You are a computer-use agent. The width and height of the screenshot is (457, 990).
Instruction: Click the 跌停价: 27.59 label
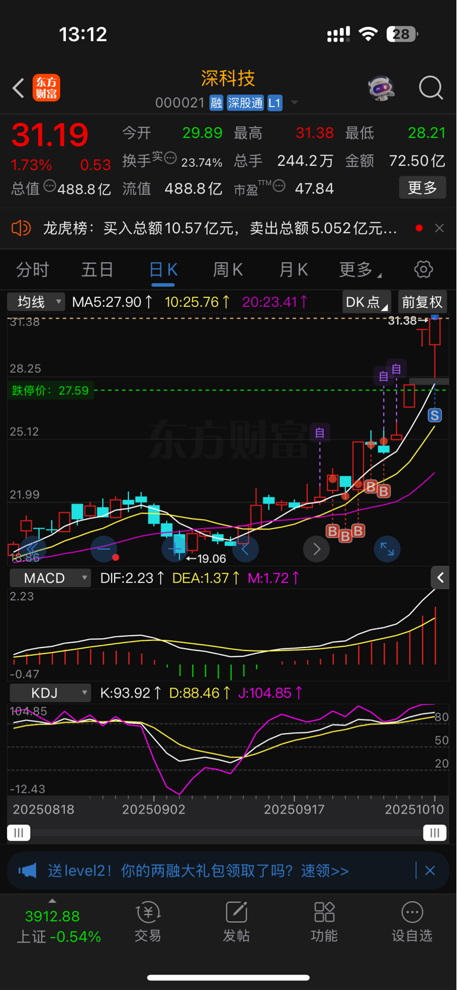pyautogui.click(x=51, y=391)
